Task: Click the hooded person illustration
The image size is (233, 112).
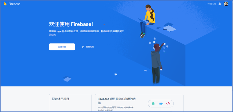Action: 157,64
